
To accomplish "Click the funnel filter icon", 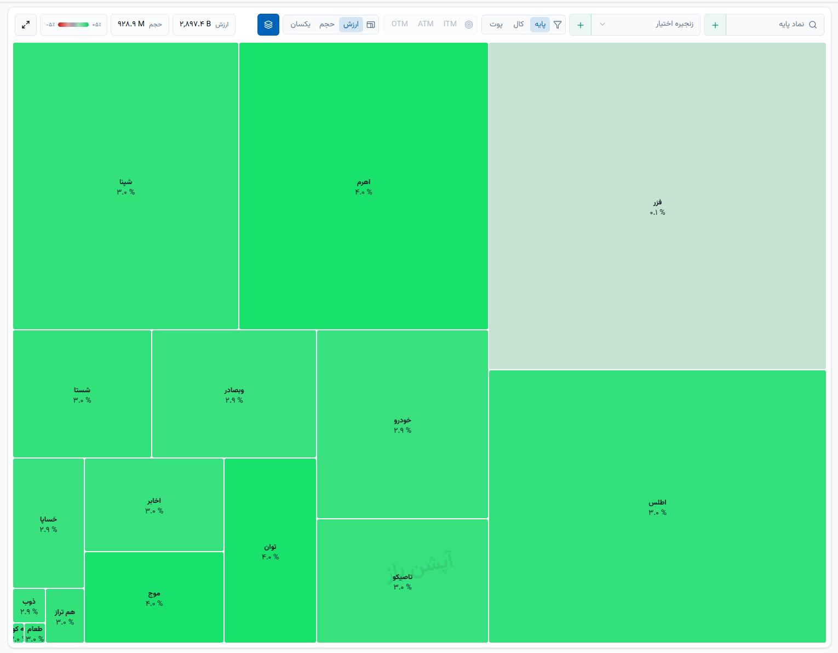I will tap(558, 25).
